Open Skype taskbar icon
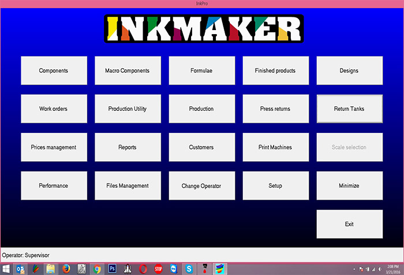The height and width of the screenshot is (275, 404). [x=189, y=269]
